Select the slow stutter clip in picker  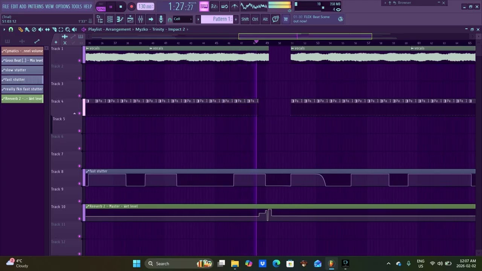pyautogui.click(x=22, y=70)
